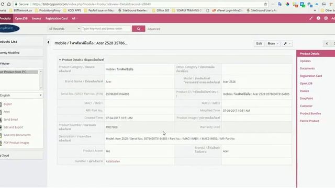Image resolution: width=335 pixels, height=188 pixels.
Task: Select the highlighted product template in list
Action: pos(19,72)
